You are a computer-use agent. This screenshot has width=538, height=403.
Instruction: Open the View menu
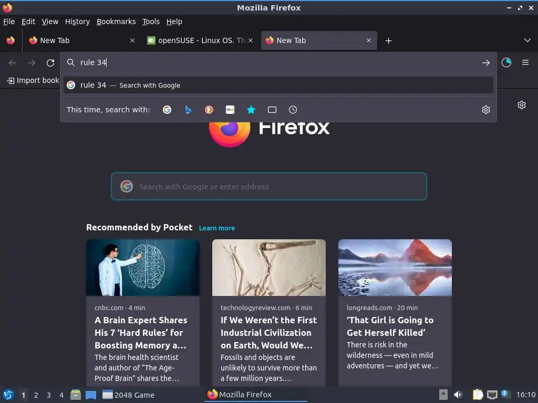50,22
